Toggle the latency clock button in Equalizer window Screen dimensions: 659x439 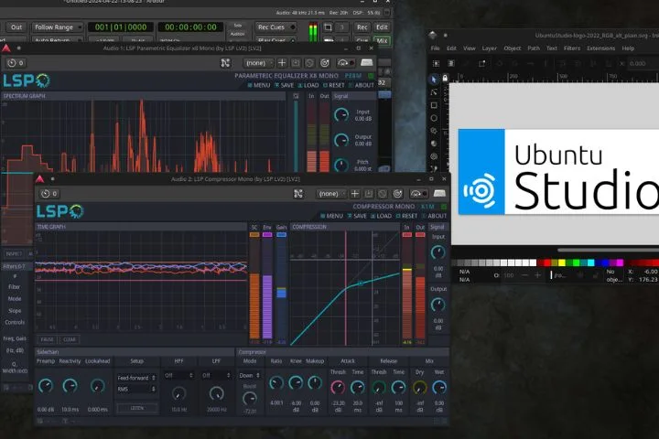click(x=16, y=62)
